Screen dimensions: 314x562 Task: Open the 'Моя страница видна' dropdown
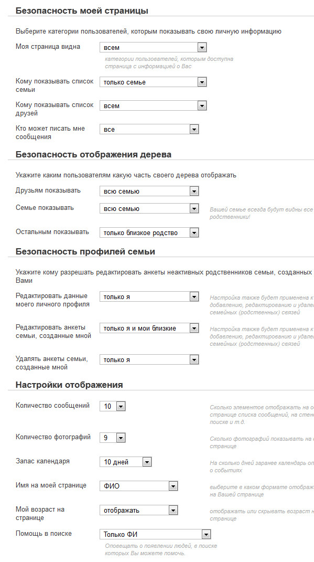[153, 47]
